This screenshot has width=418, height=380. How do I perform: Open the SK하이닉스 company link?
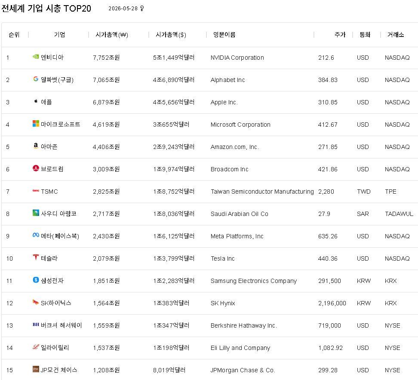(56, 303)
